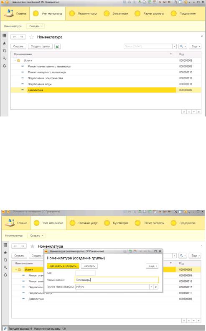Open History icon in bottom window sidebar

point(5,260)
